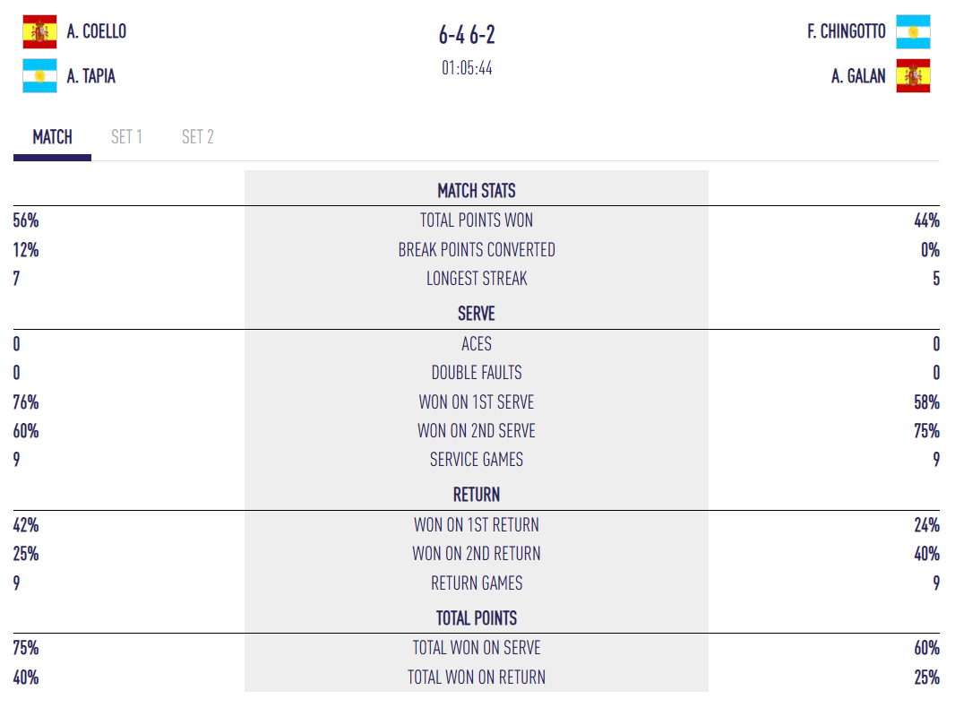This screenshot has height=708, width=955.
Task: Click Spain flag next to A. Coello
Action: click(x=39, y=31)
